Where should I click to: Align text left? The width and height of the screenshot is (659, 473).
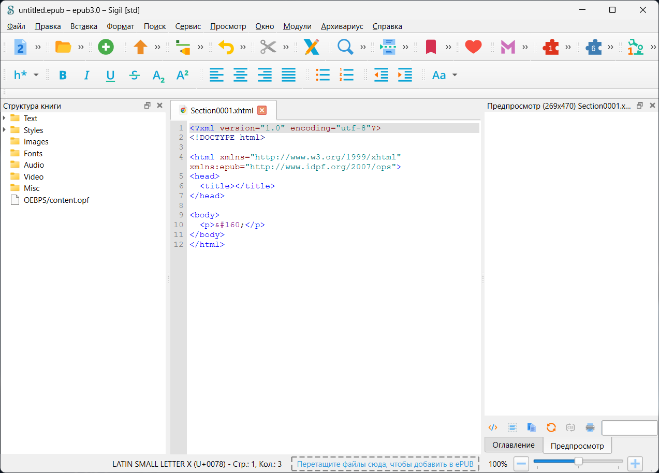click(216, 75)
